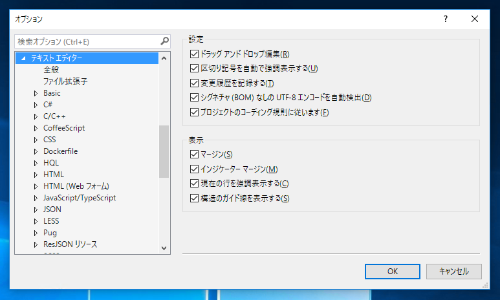Select ResJSON リソース tree item
The height and width of the screenshot is (300, 500).
70,244
